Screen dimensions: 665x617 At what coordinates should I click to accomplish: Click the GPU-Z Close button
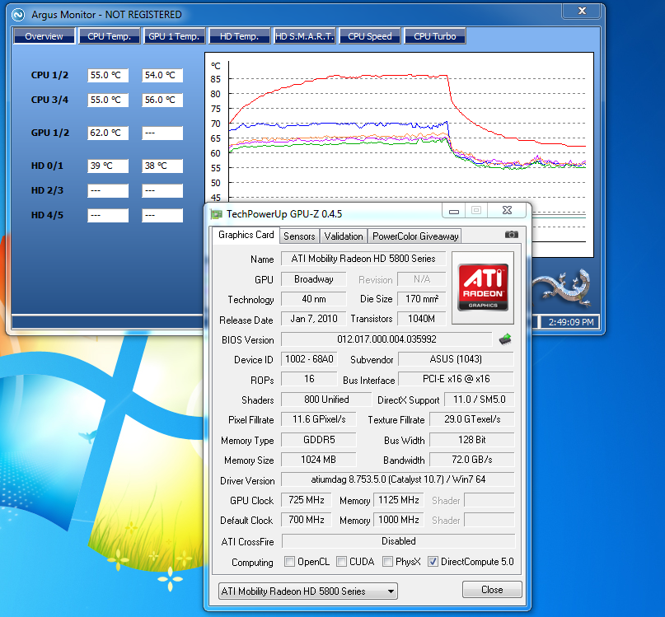tap(492, 590)
